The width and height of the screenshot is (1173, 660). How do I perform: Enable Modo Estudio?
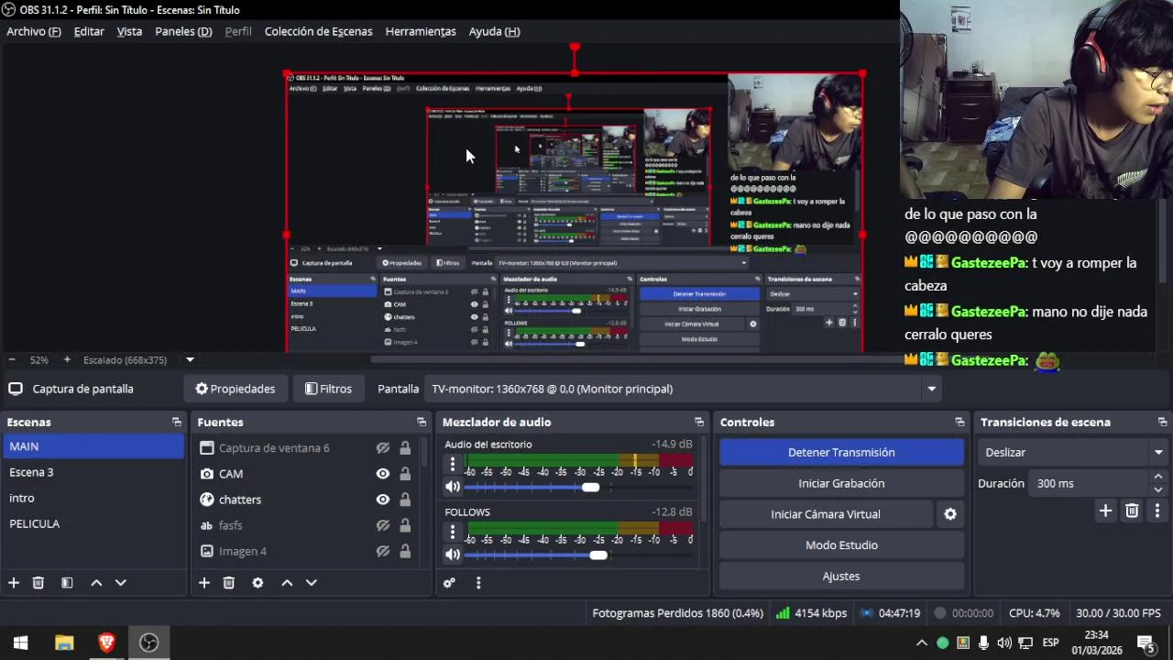(x=841, y=545)
